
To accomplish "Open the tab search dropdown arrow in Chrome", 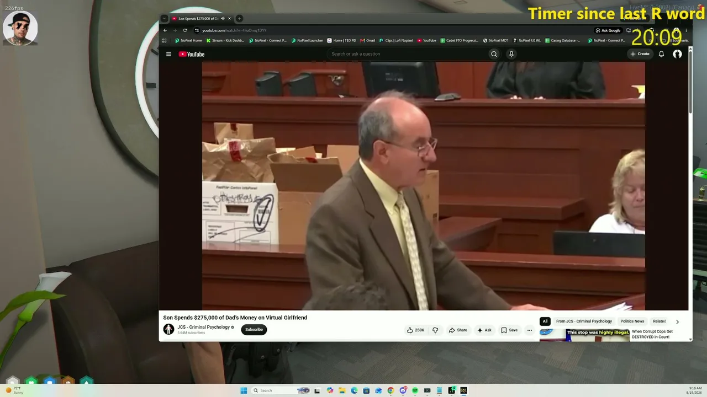I will (164, 19).
